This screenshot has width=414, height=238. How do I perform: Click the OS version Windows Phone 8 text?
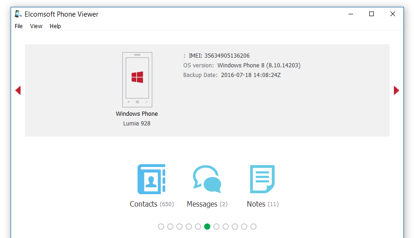pos(242,65)
